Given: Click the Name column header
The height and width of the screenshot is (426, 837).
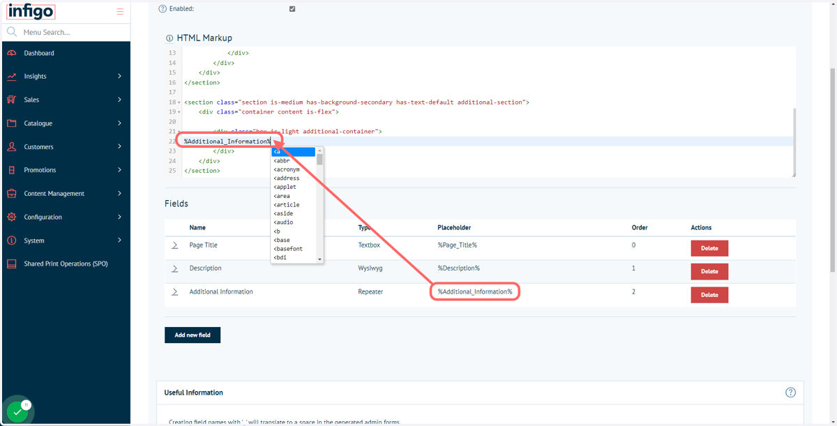Looking at the screenshot, I should pyautogui.click(x=197, y=228).
